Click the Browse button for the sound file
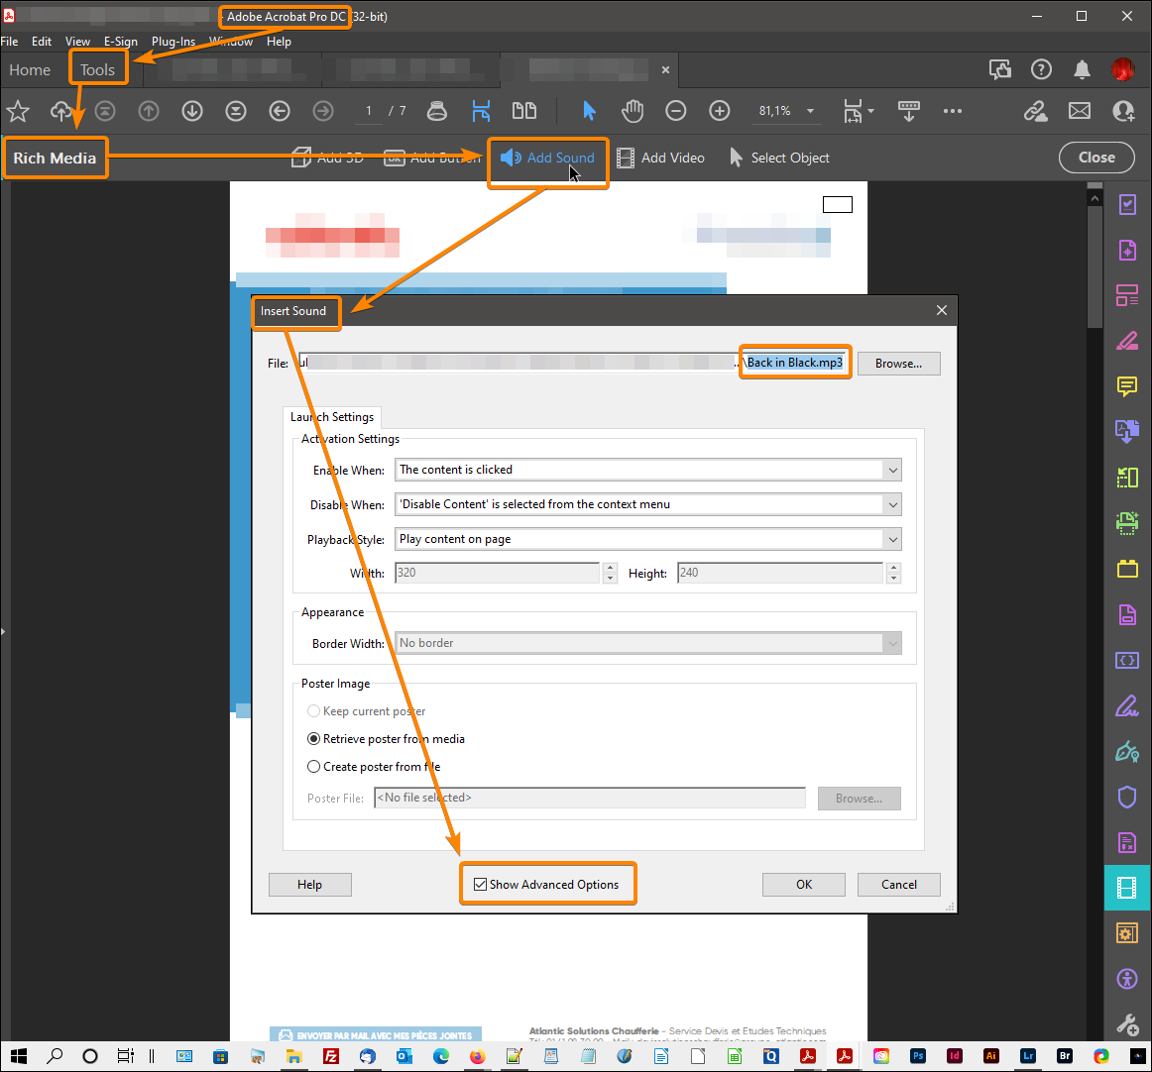 tap(898, 363)
